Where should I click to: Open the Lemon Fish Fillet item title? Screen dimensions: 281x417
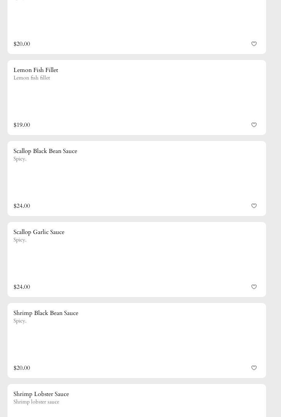click(36, 70)
